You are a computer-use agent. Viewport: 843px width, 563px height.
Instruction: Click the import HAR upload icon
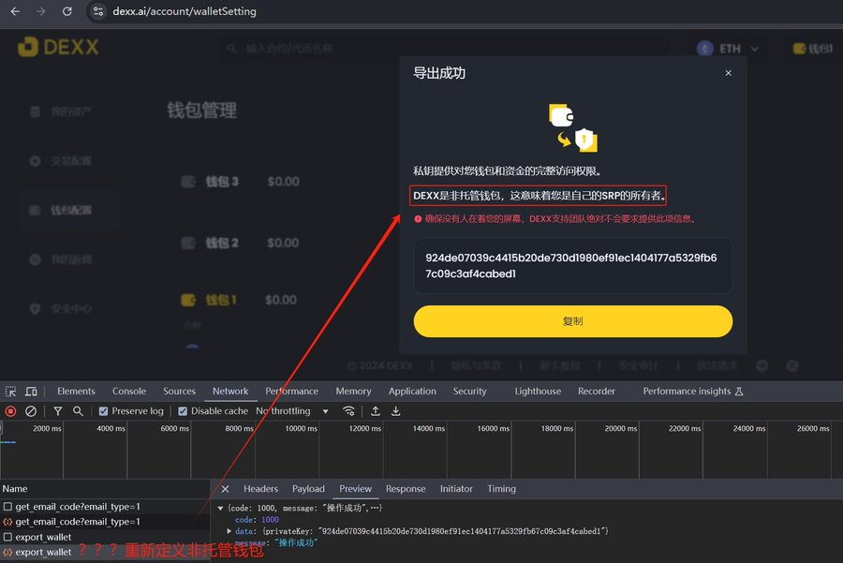coord(376,411)
